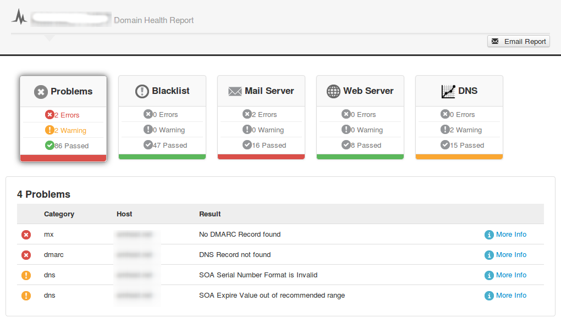Click the Email Report button

pyautogui.click(x=518, y=41)
